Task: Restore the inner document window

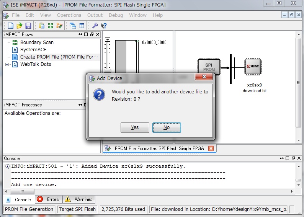Action: 291,15
